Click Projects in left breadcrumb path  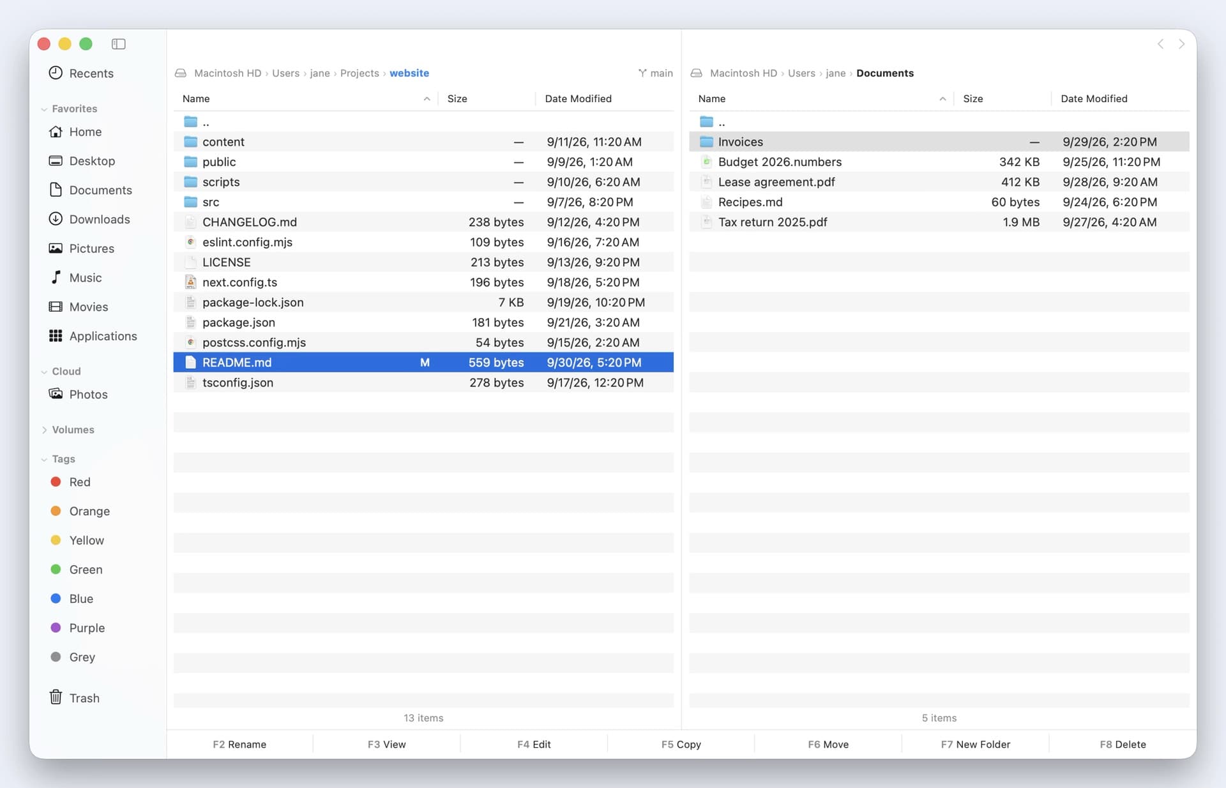pos(359,73)
